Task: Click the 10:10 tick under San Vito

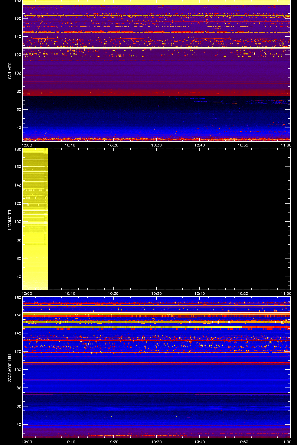Action: (x=70, y=145)
